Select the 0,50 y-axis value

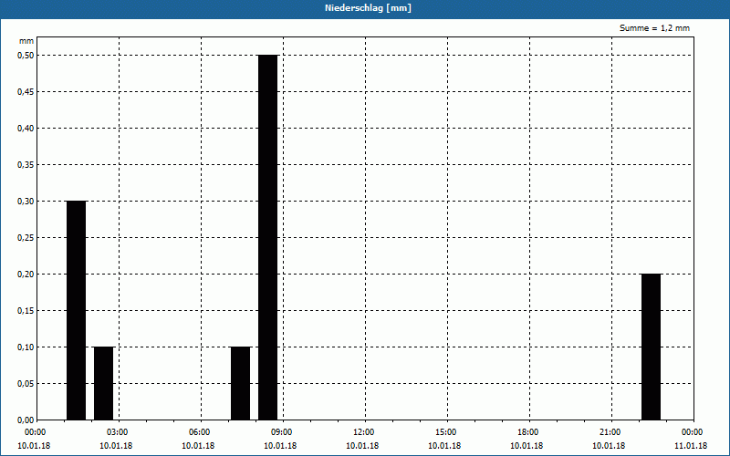pos(26,56)
